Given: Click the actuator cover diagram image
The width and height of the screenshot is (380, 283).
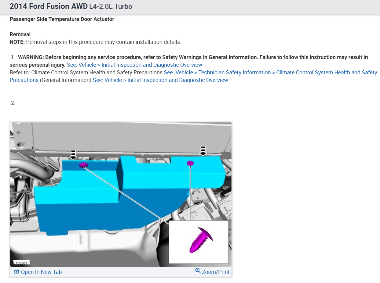Looking at the screenshot, I should (x=121, y=194).
